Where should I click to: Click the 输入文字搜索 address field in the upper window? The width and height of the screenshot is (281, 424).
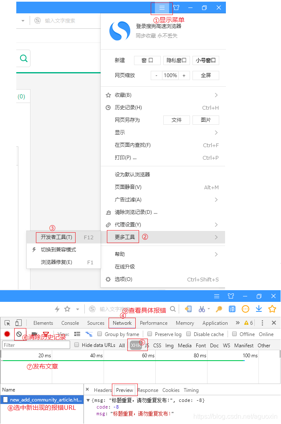(x=60, y=20)
